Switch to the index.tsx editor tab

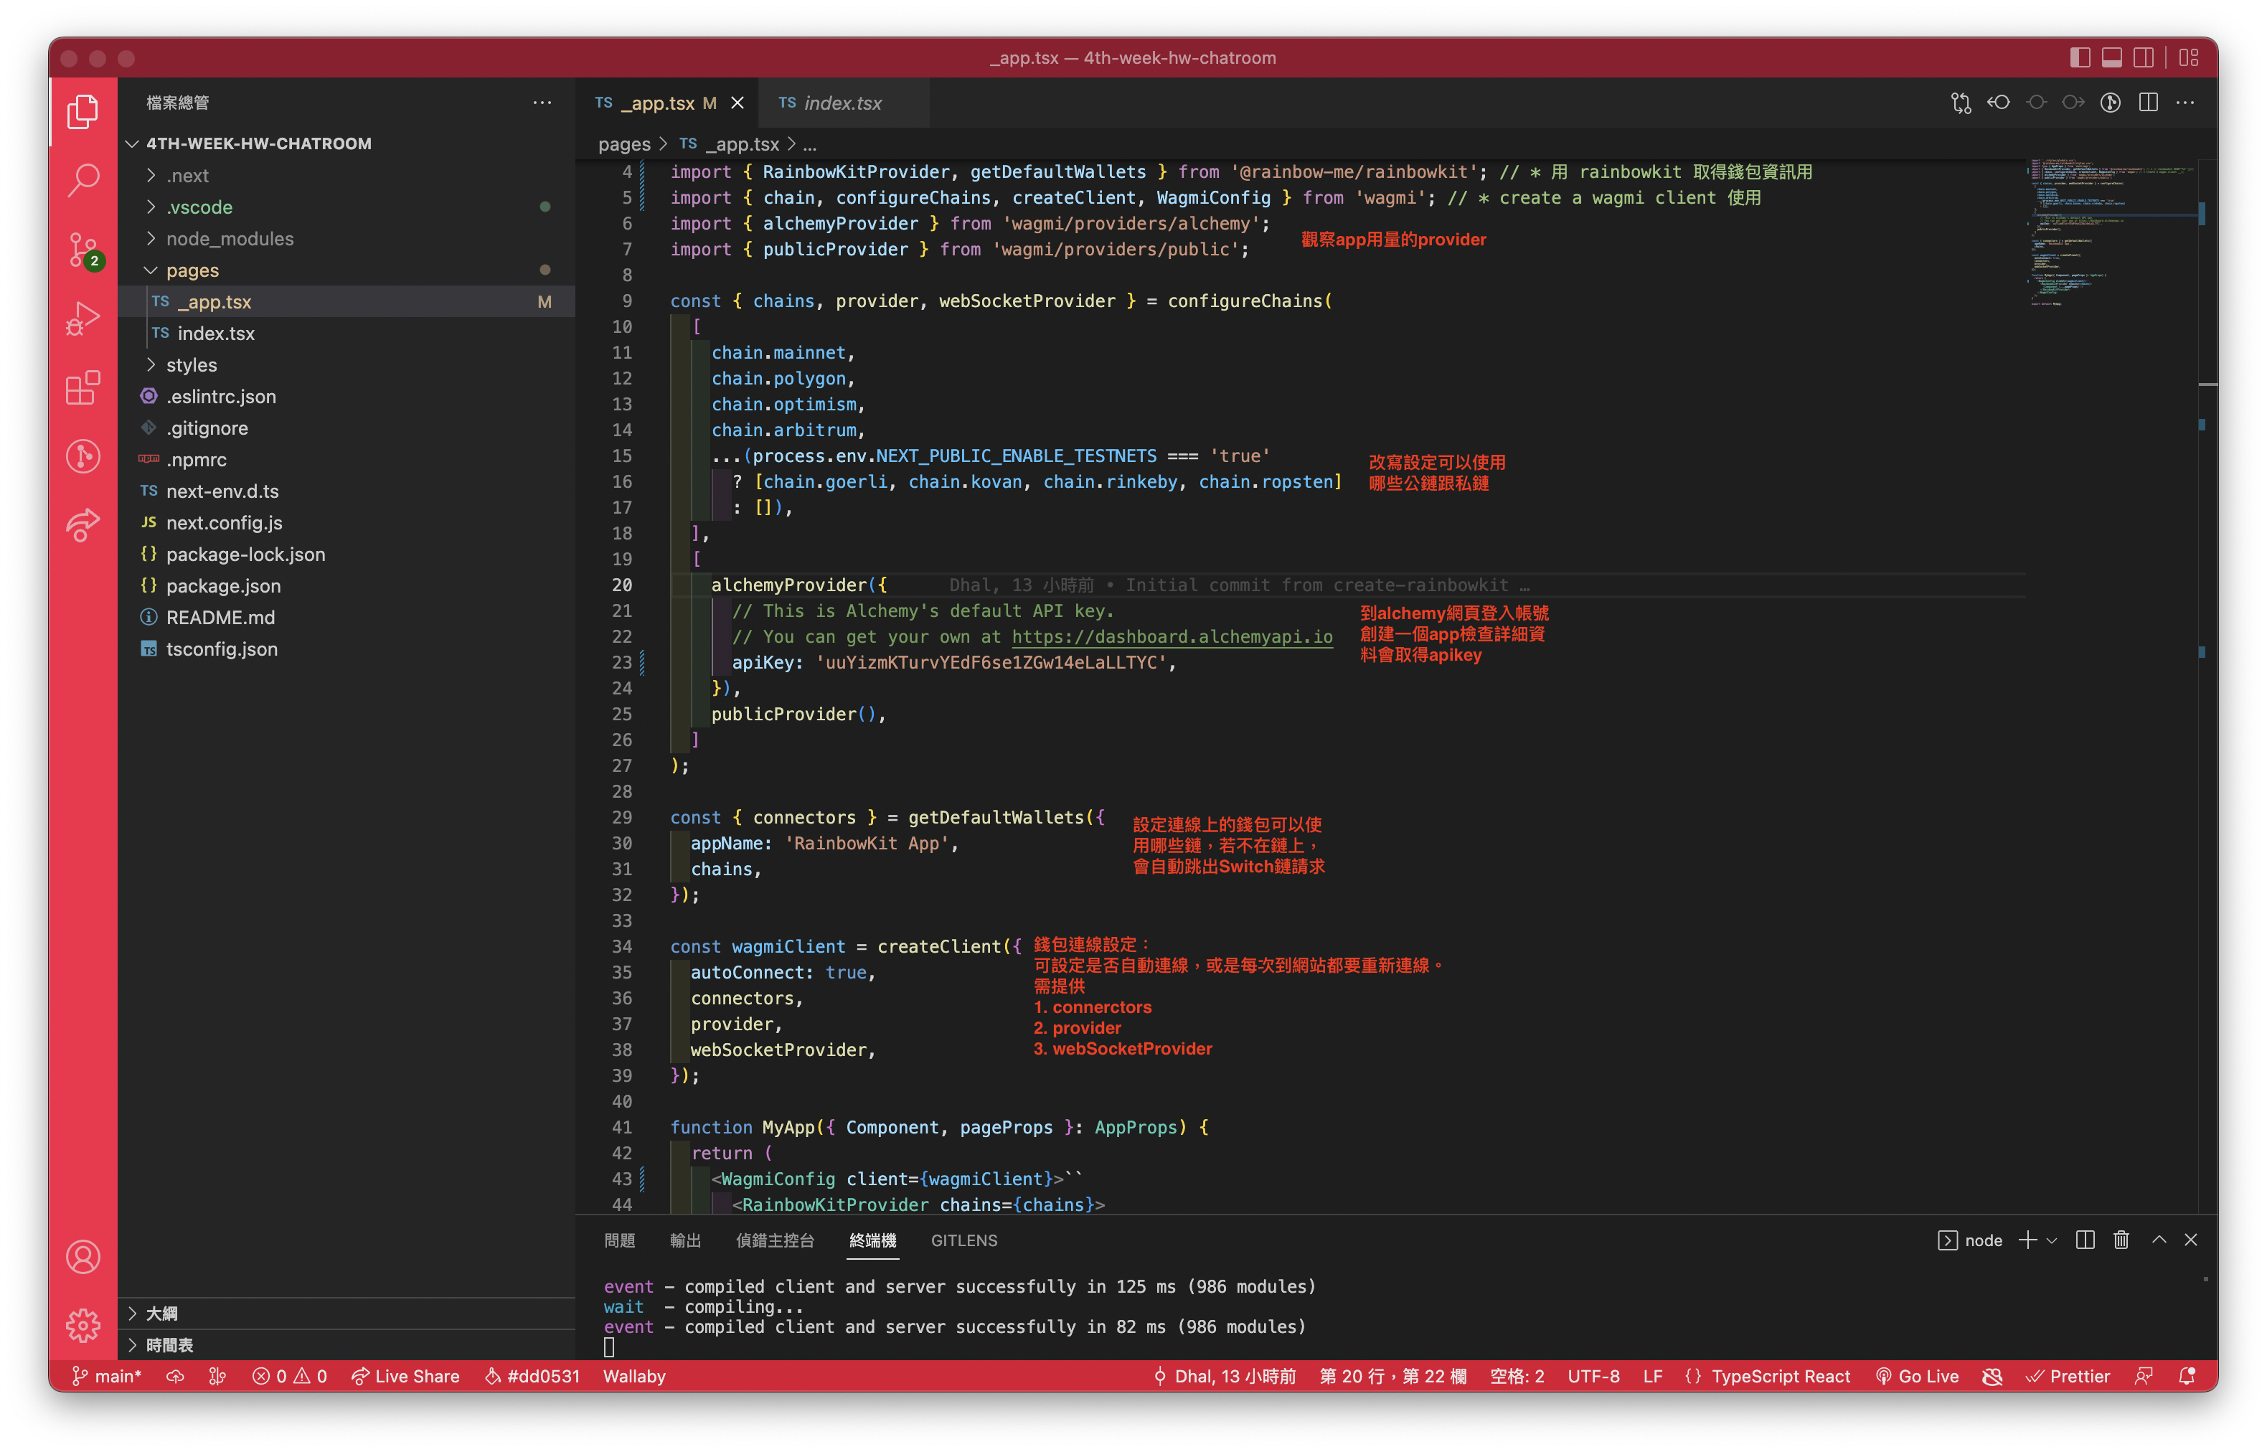point(842,103)
